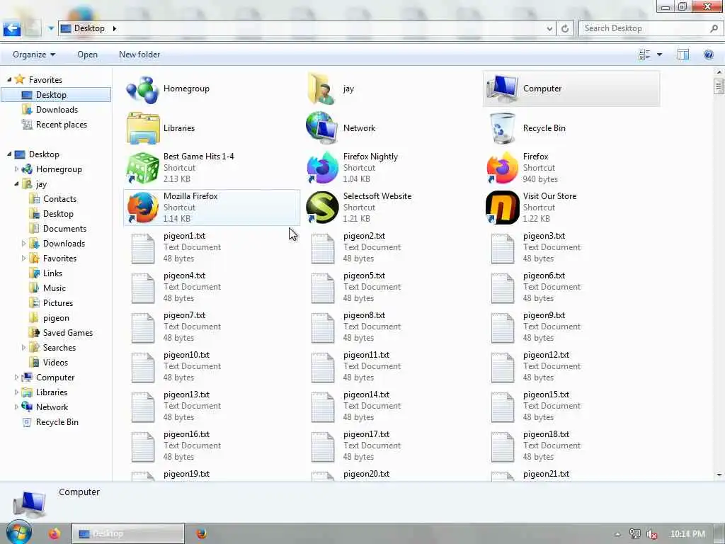Click the muted volume tray icon

[x=652, y=534]
